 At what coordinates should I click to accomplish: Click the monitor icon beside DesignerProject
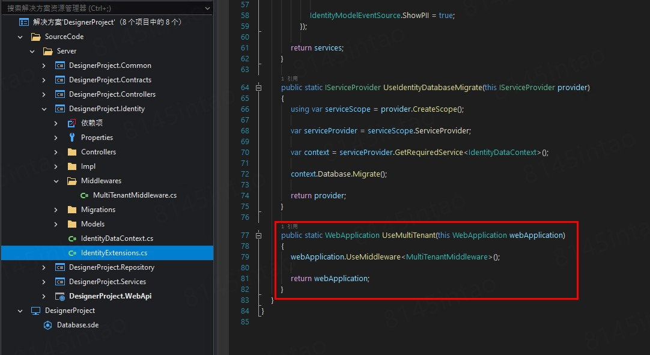click(36, 311)
